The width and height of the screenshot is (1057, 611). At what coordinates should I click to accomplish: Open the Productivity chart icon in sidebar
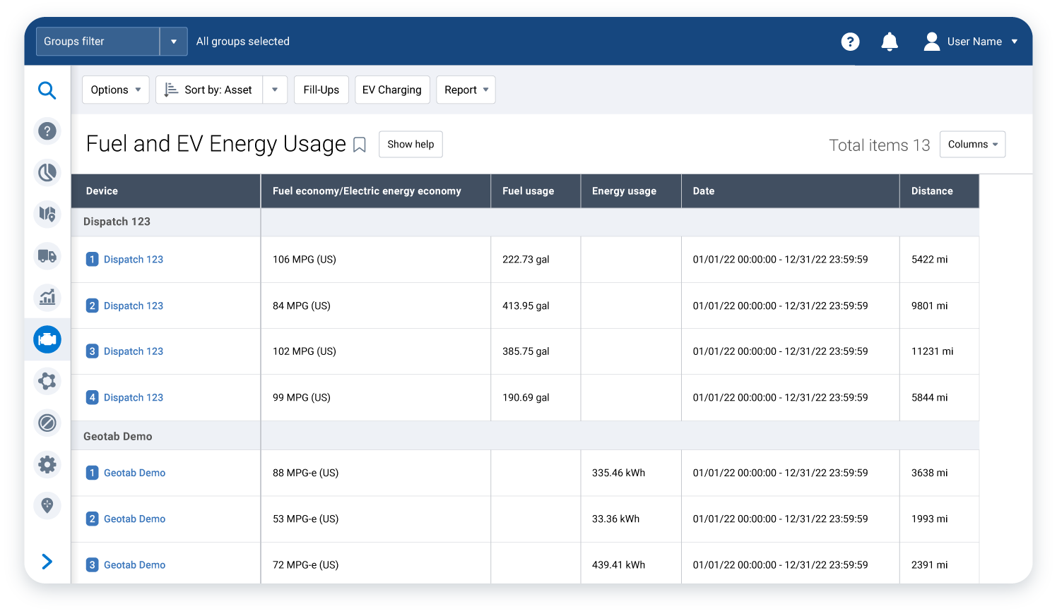47,298
